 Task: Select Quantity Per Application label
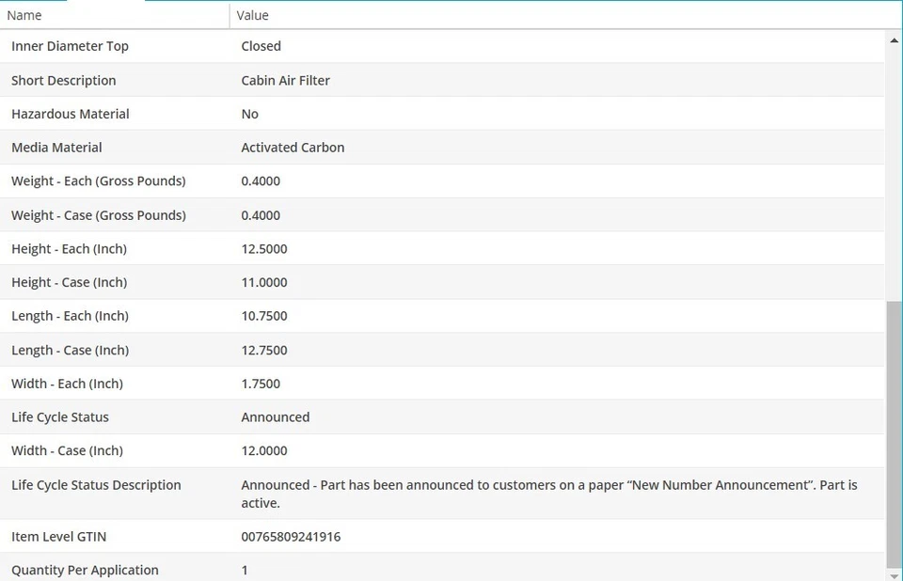coord(85,570)
